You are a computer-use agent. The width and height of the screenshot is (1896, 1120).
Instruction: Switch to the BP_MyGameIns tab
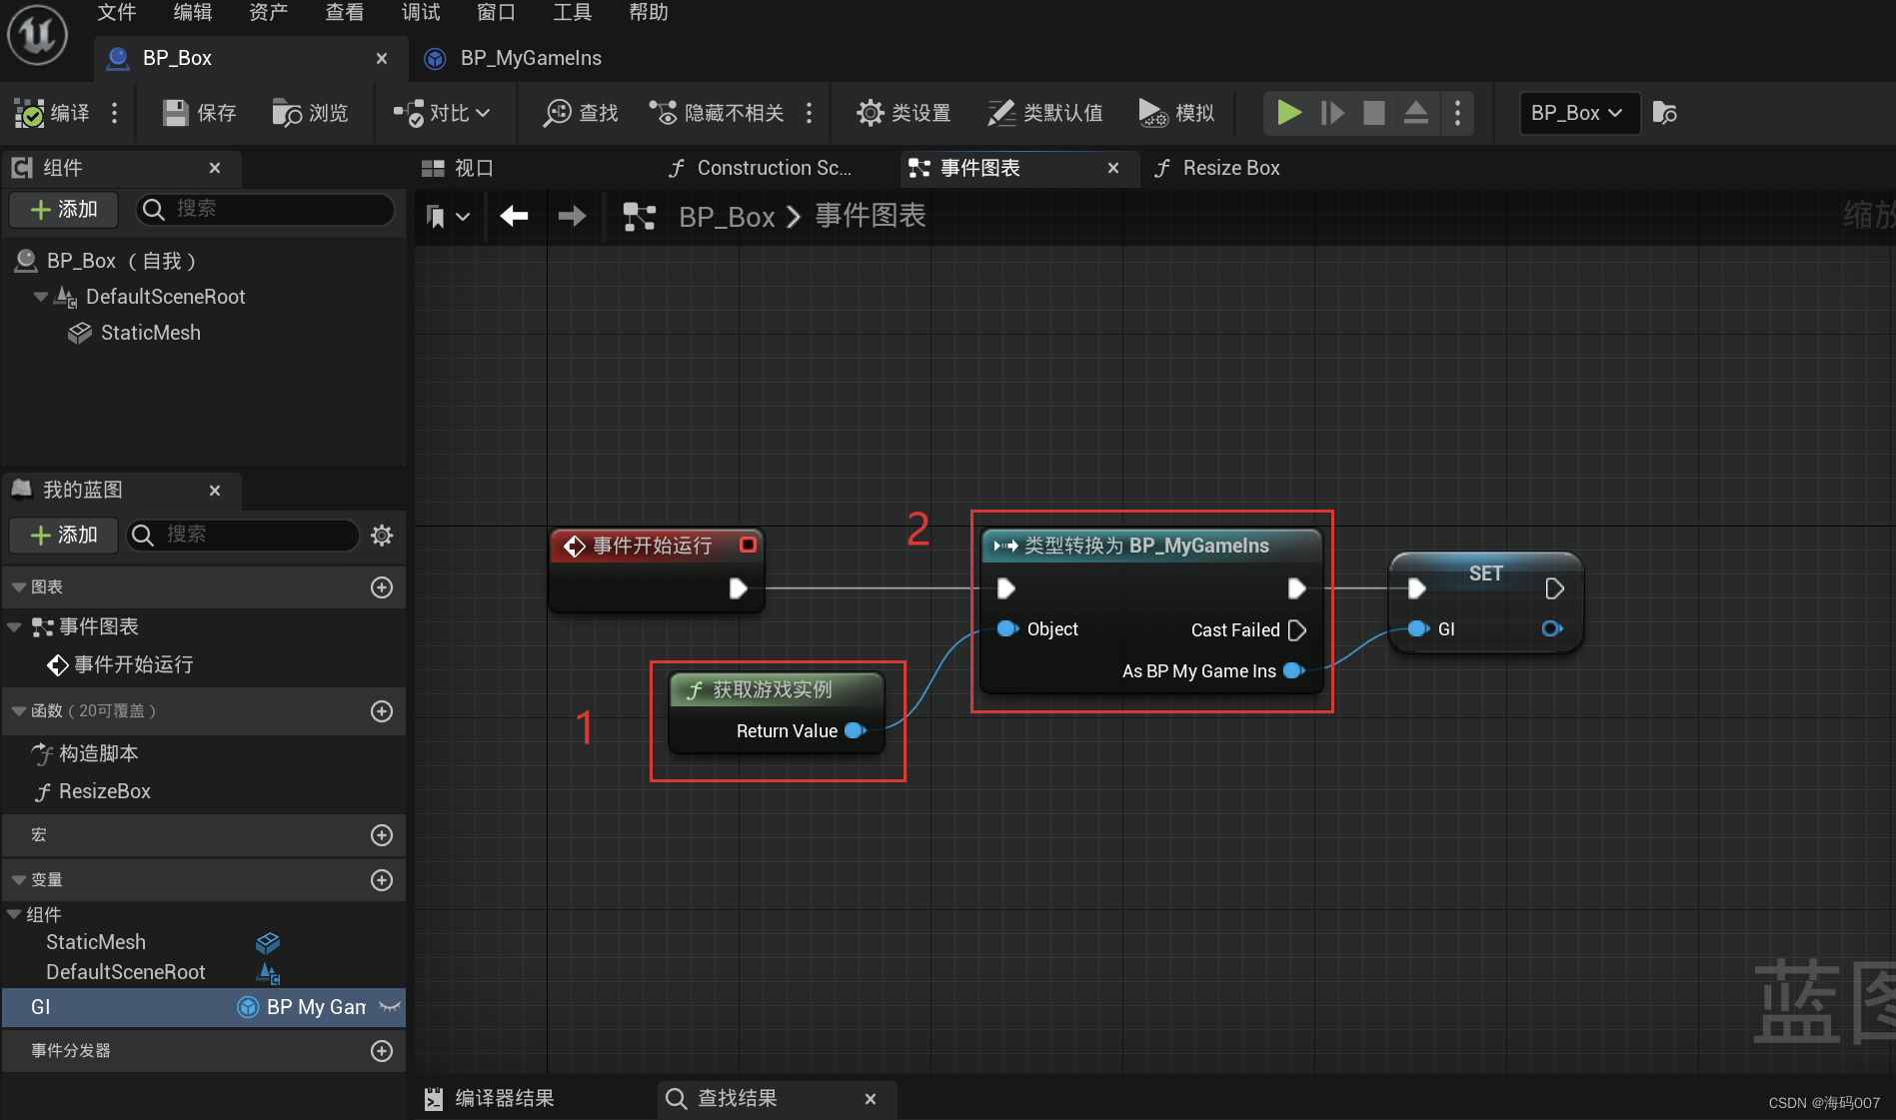(530, 58)
